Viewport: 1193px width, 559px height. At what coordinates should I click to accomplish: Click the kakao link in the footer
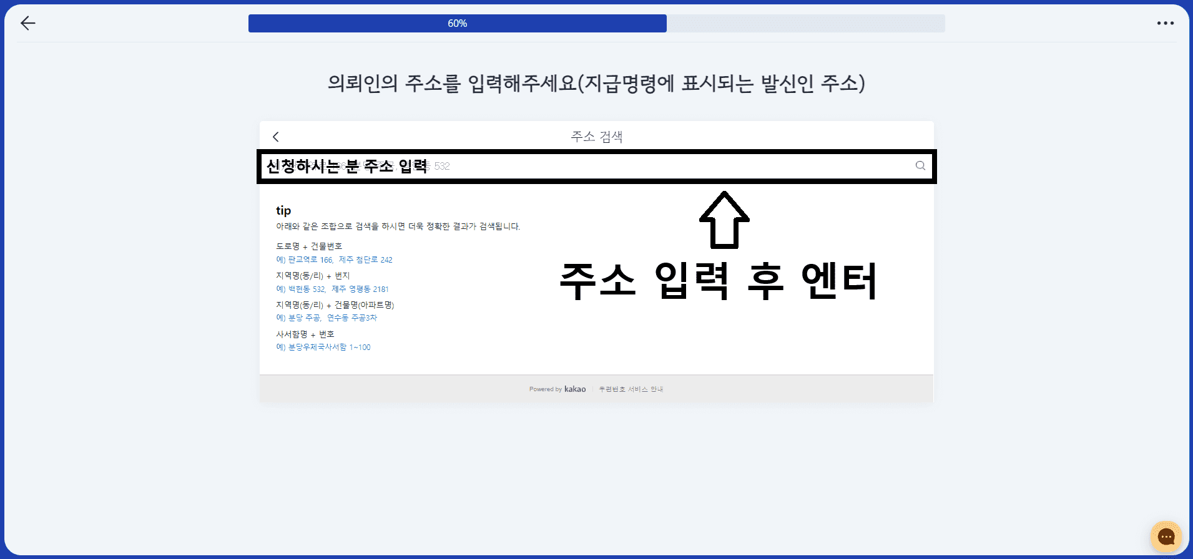(x=574, y=389)
